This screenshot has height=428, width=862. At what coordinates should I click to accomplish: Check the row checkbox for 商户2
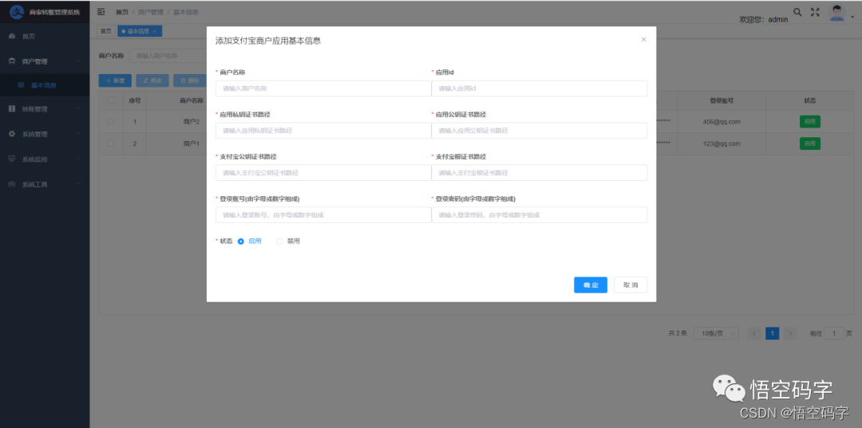click(111, 122)
